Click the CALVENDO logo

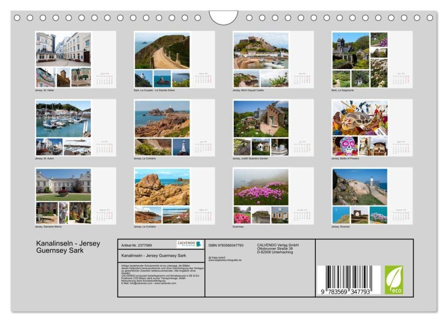189,244
